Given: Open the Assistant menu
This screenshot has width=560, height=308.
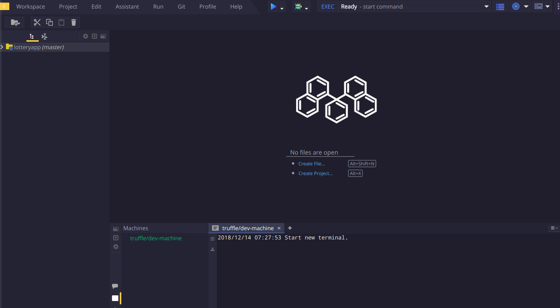Looking at the screenshot, I should click(127, 7).
